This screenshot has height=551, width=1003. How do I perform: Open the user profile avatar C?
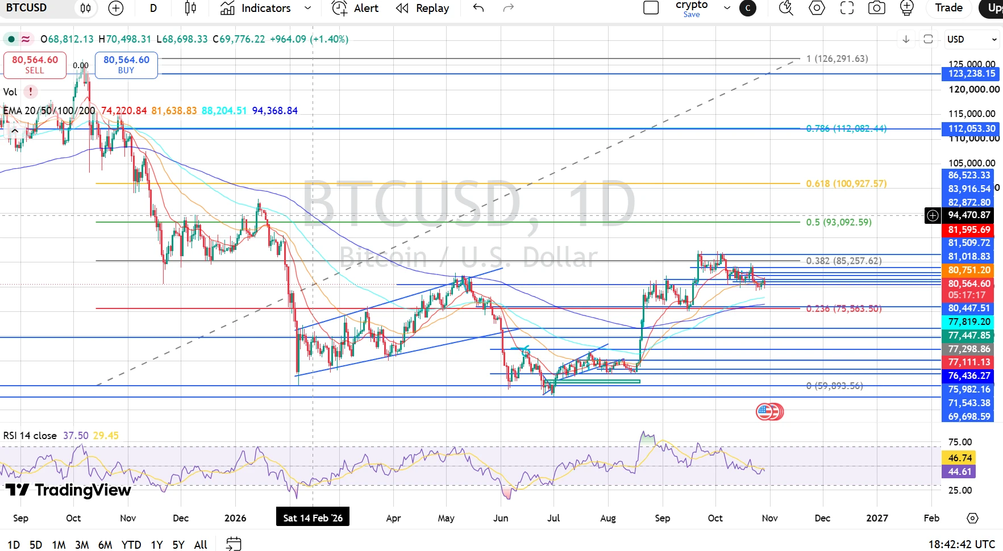(748, 8)
